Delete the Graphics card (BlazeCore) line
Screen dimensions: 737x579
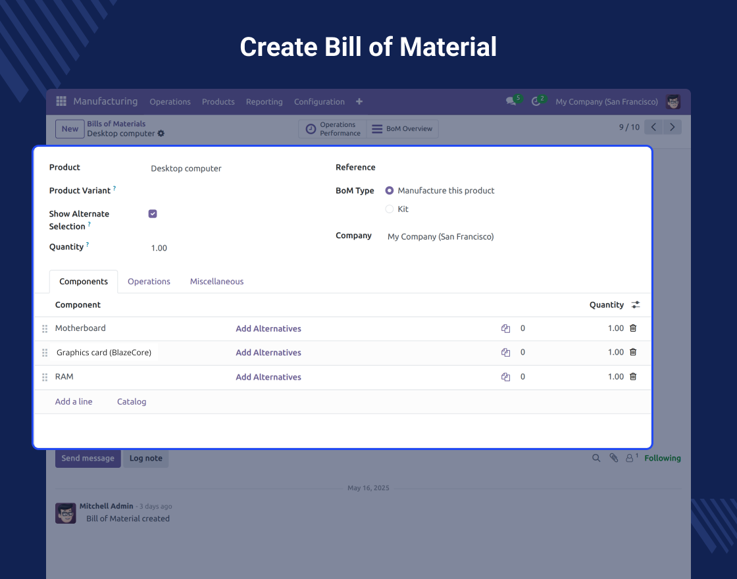[x=633, y=352]
